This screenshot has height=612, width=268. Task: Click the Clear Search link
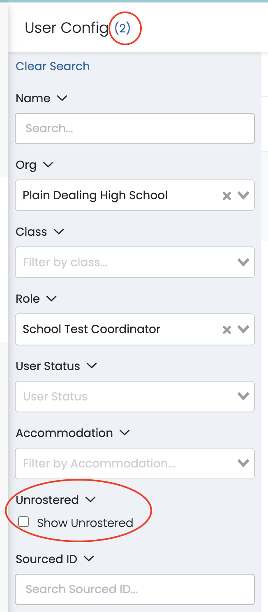click(53, 66)
